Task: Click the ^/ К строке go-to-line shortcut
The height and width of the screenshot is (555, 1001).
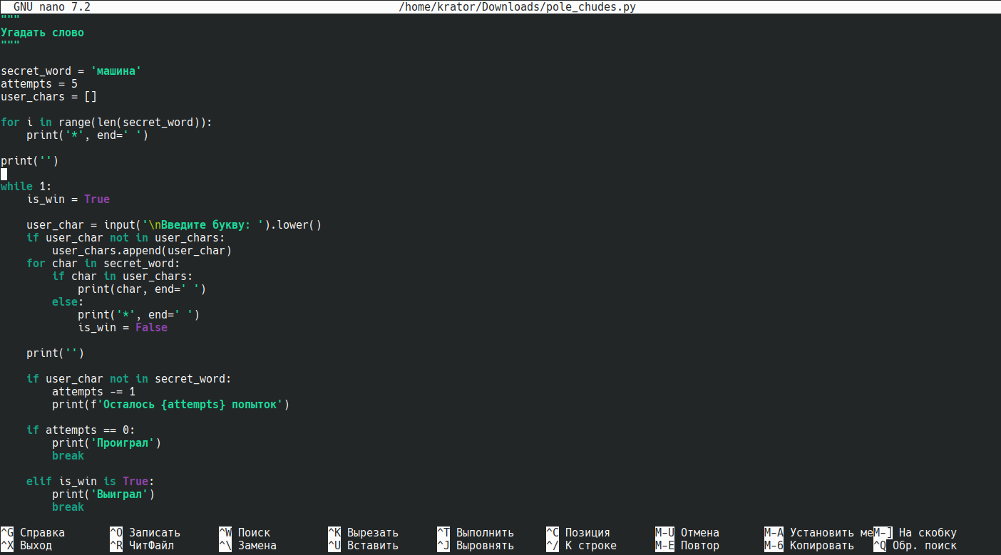Action: coord(581,546)
